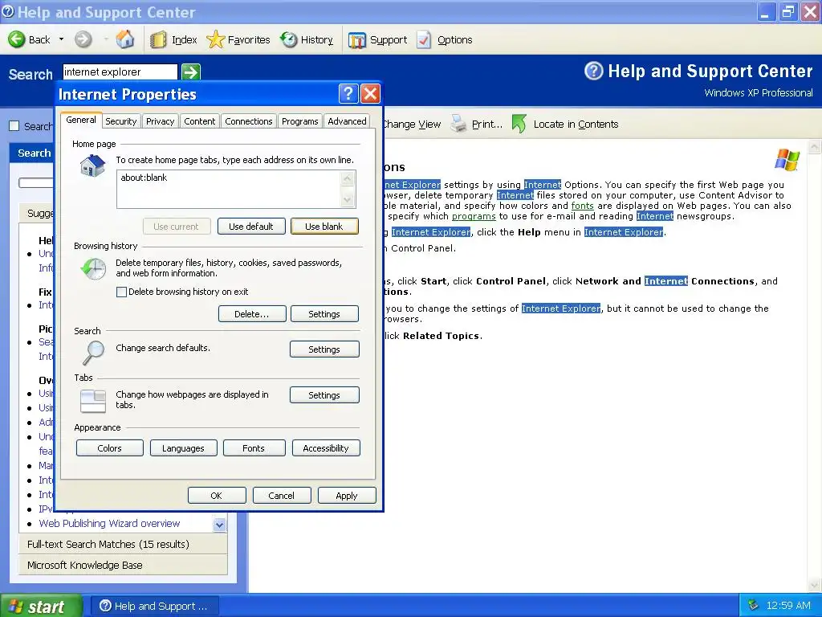Image resolution: width=822 pixels, height=617 pixels.
Task: Open the Connections tab
Action: click(249, 121)
